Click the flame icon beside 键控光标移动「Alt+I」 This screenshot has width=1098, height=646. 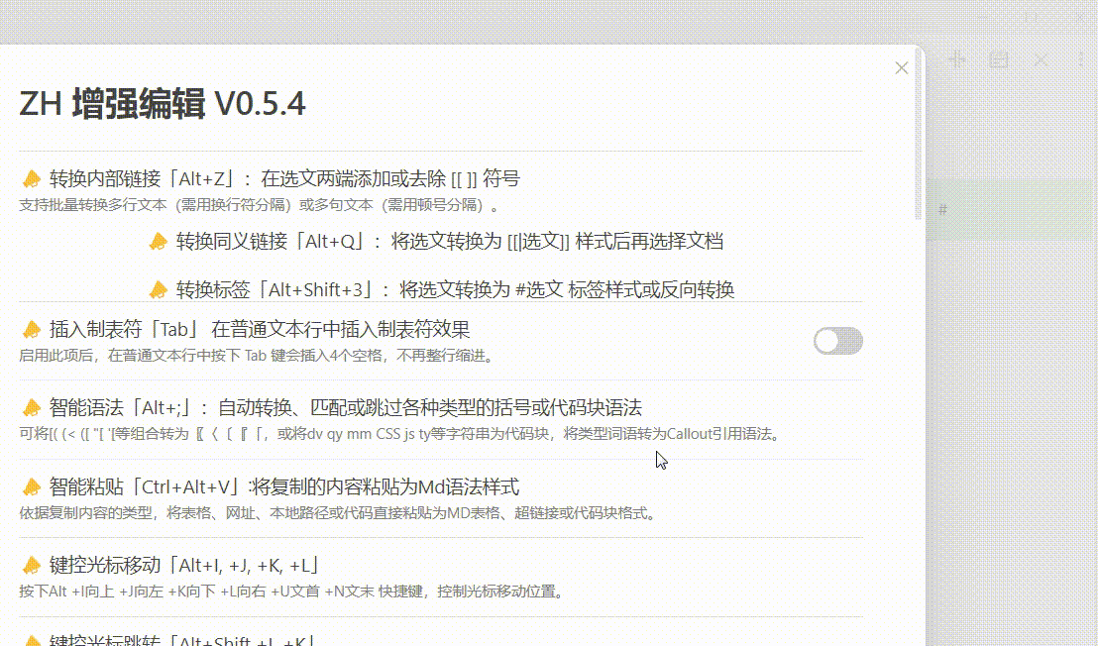click(x=31, y=565)
